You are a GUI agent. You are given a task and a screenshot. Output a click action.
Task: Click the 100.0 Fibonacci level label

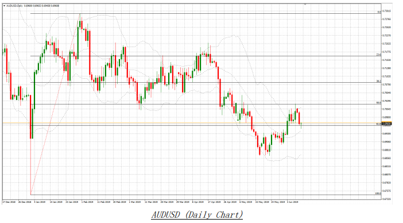click(x=378, y=193)
